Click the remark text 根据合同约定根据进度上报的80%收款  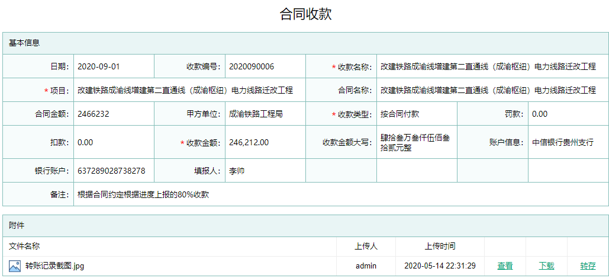[x=143, y=194]
